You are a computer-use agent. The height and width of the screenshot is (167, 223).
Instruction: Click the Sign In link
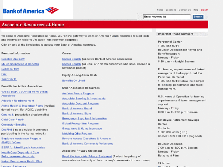coord(204,10)
